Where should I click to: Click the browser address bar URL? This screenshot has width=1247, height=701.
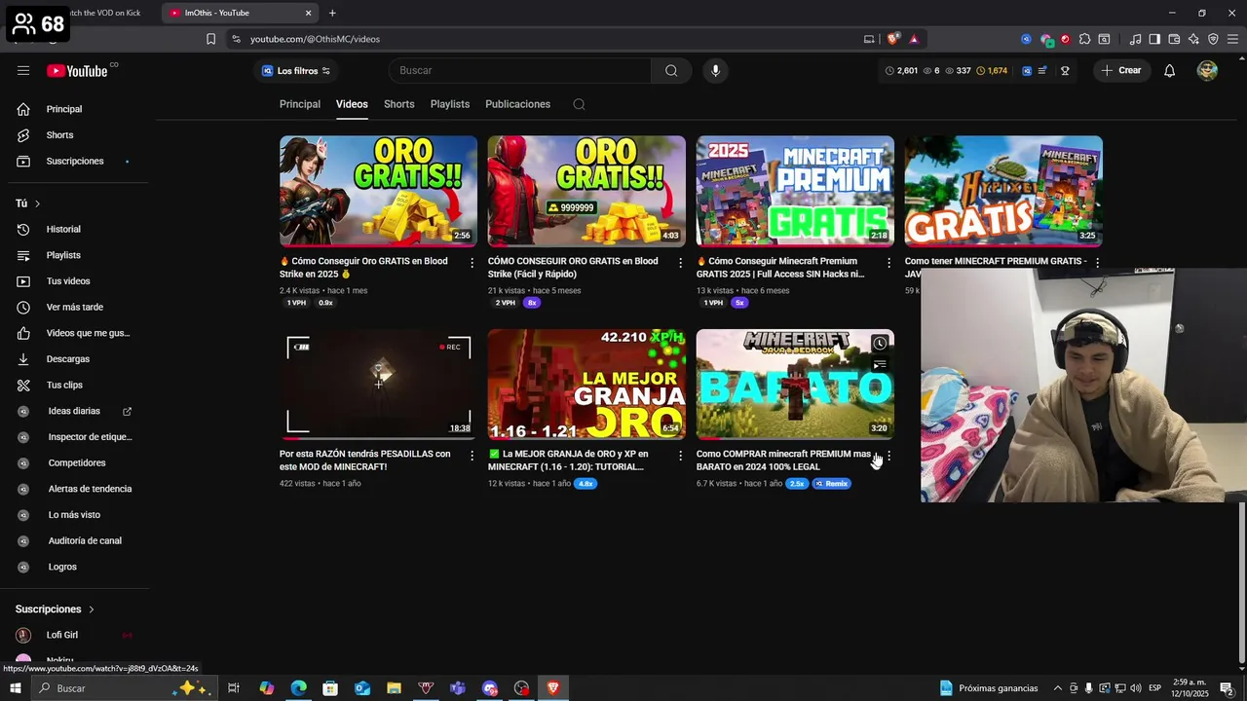point(315,39)
